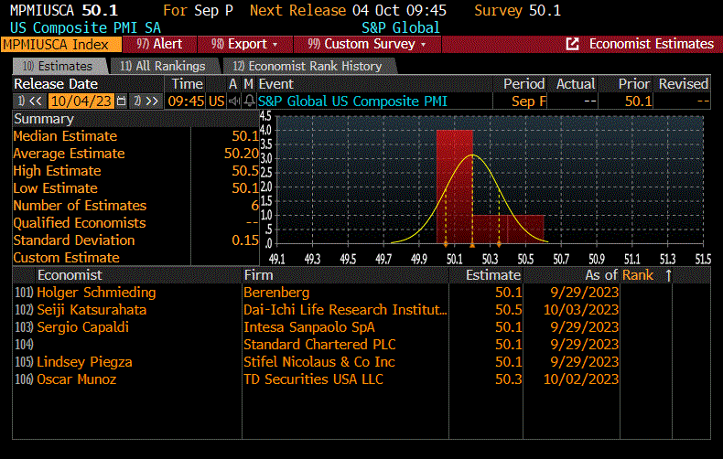The width and height of the screenshot is (723, 459).
Task: Click the Berenberg firm name
Action: tap(276, 293)
